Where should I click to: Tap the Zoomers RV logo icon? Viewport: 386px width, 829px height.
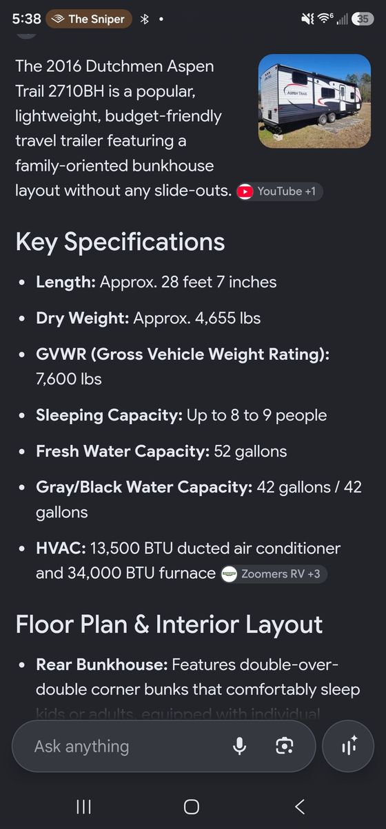[230, 574]
